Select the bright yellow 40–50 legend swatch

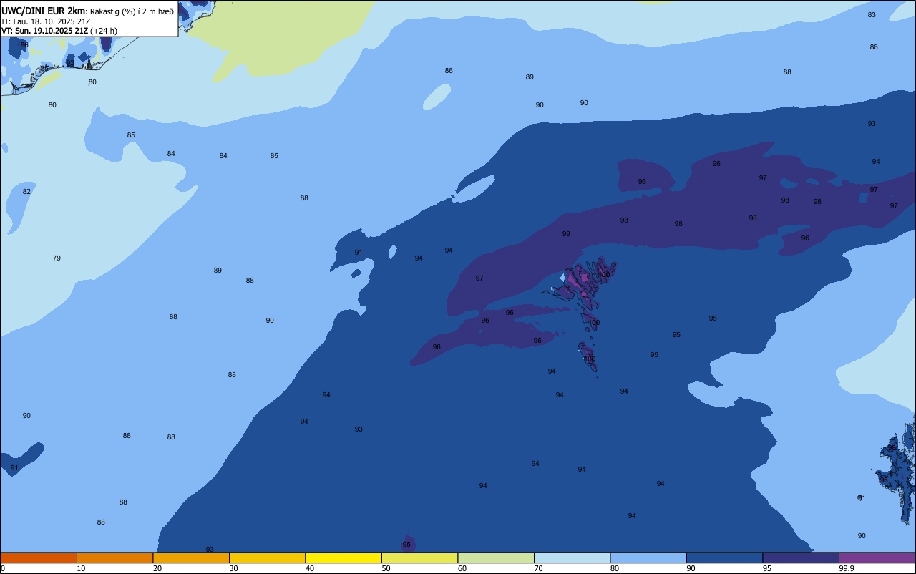pos(343,558)
